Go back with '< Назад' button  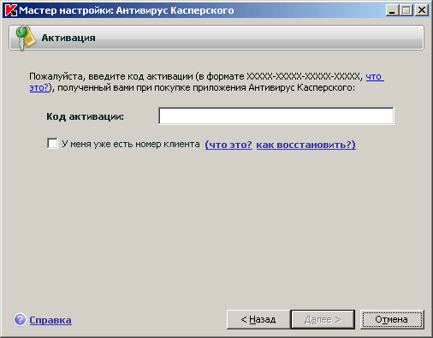tap(258, 319)
